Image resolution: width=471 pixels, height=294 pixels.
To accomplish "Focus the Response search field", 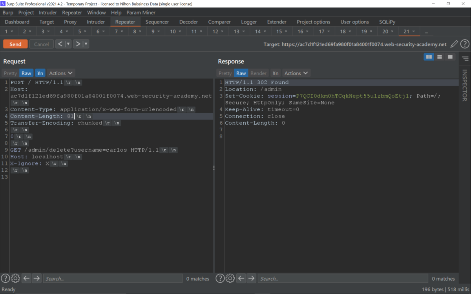I will pyautogui.click(x=343, y=278).
